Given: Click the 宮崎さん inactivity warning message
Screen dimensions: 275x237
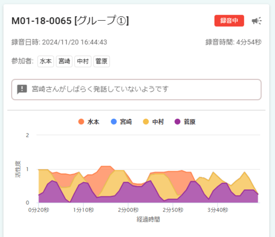Looking at the screenshot, I should pyautogui.click(x=100, y=89).
